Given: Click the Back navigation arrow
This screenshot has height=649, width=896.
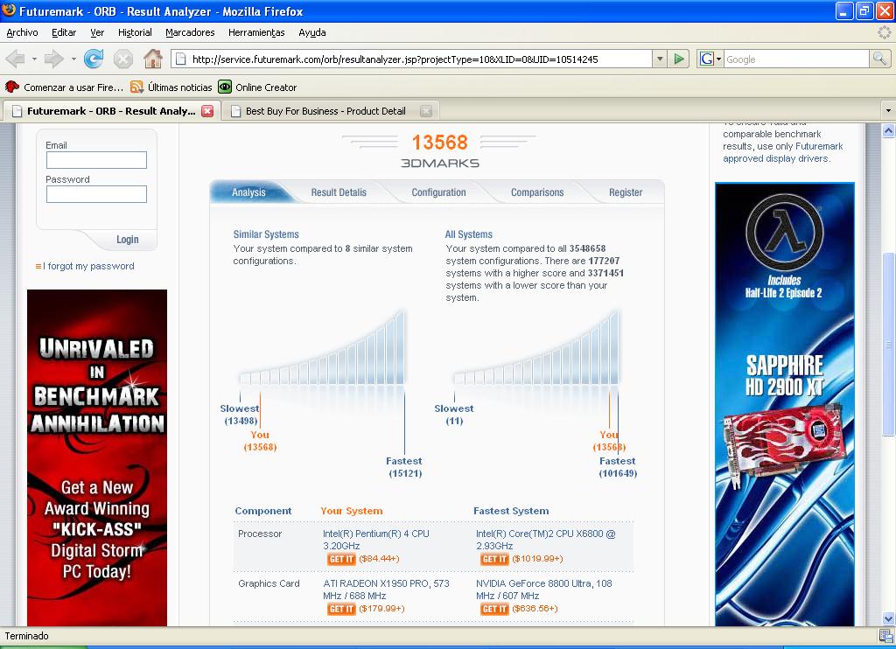Looking at the screenshot, I should click(15, 59).
